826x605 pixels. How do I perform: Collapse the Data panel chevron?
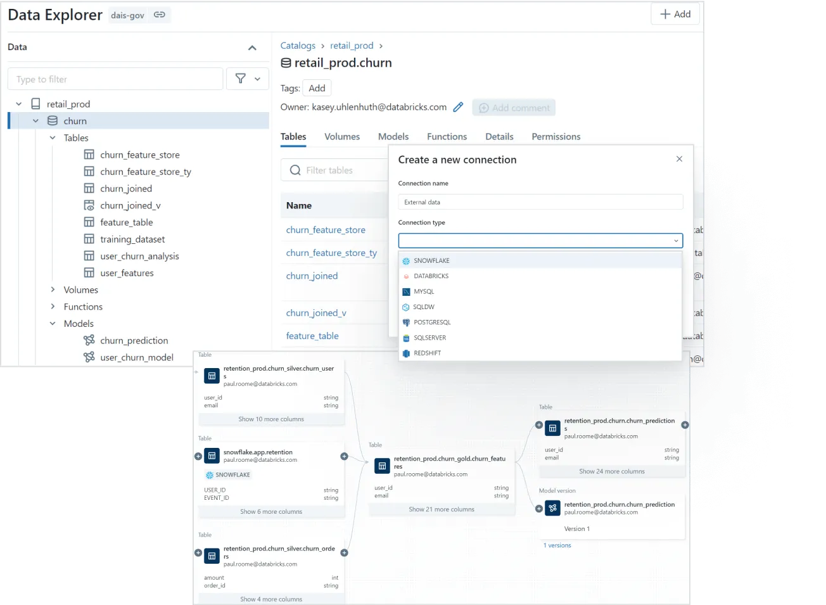click(x=252, y=48)
